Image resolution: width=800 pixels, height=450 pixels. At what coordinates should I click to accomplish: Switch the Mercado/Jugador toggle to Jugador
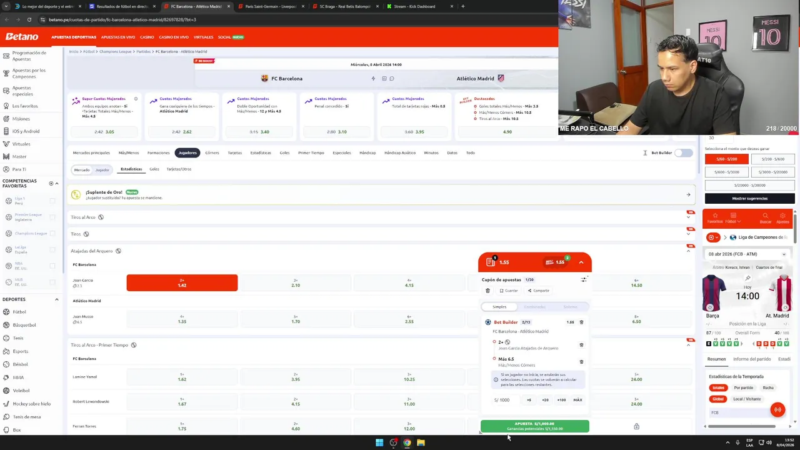[102, 170]
